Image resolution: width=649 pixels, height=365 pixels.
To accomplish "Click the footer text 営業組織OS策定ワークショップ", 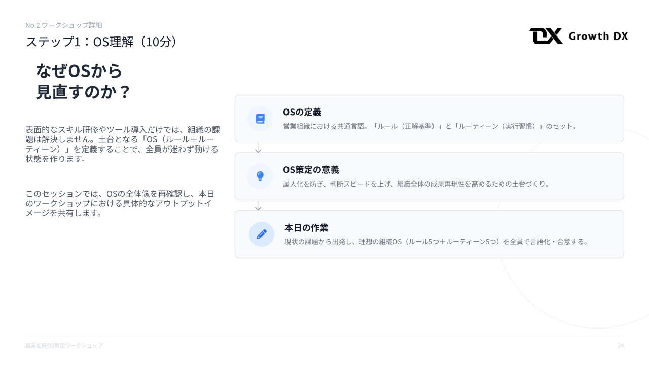I will 64,345.
